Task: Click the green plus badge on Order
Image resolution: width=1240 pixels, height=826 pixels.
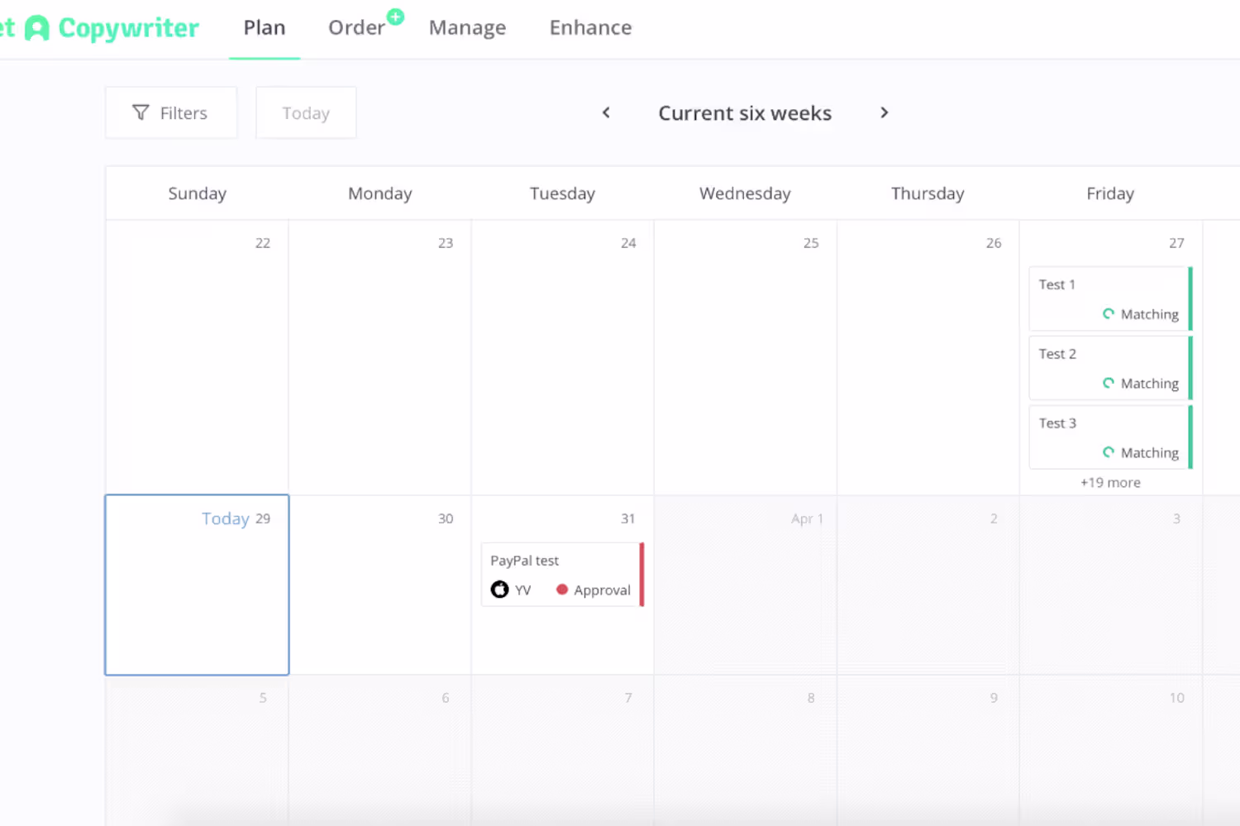Action: coord(396,17)
